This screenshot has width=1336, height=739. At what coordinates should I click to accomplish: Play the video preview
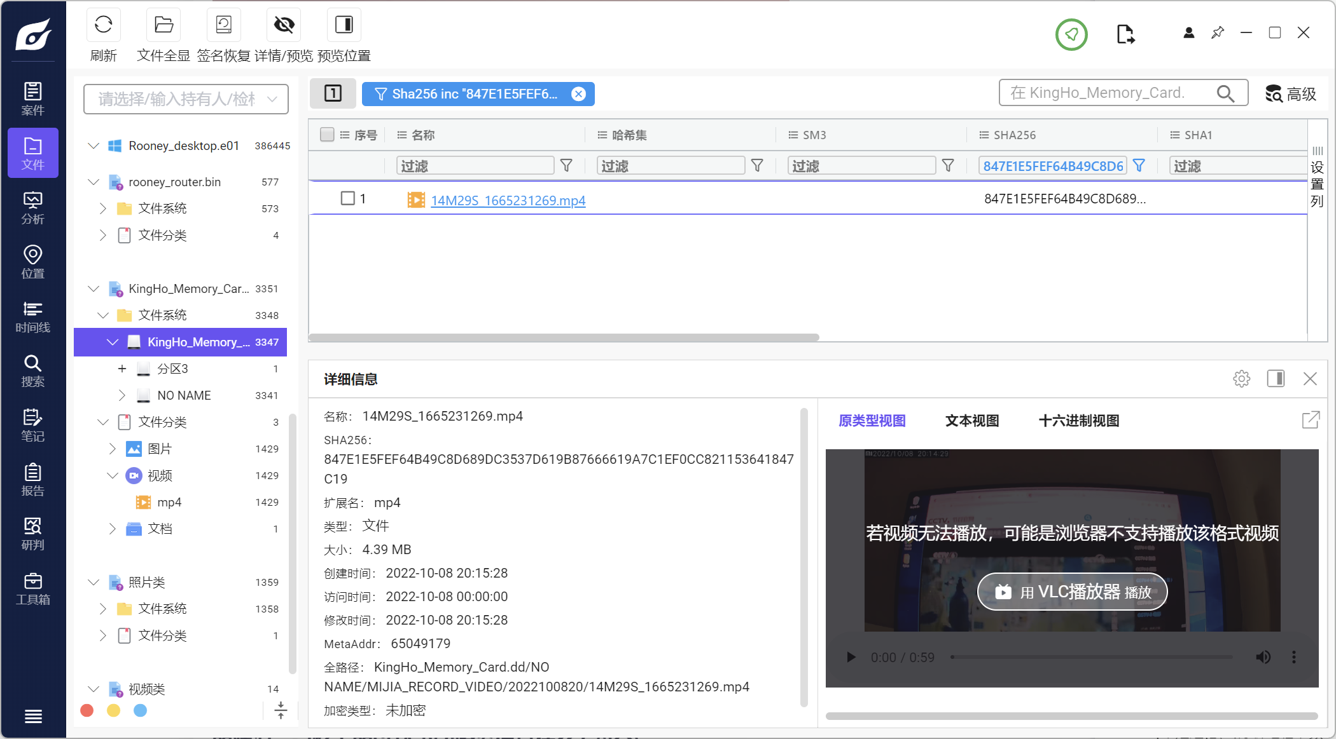[851, 657]
